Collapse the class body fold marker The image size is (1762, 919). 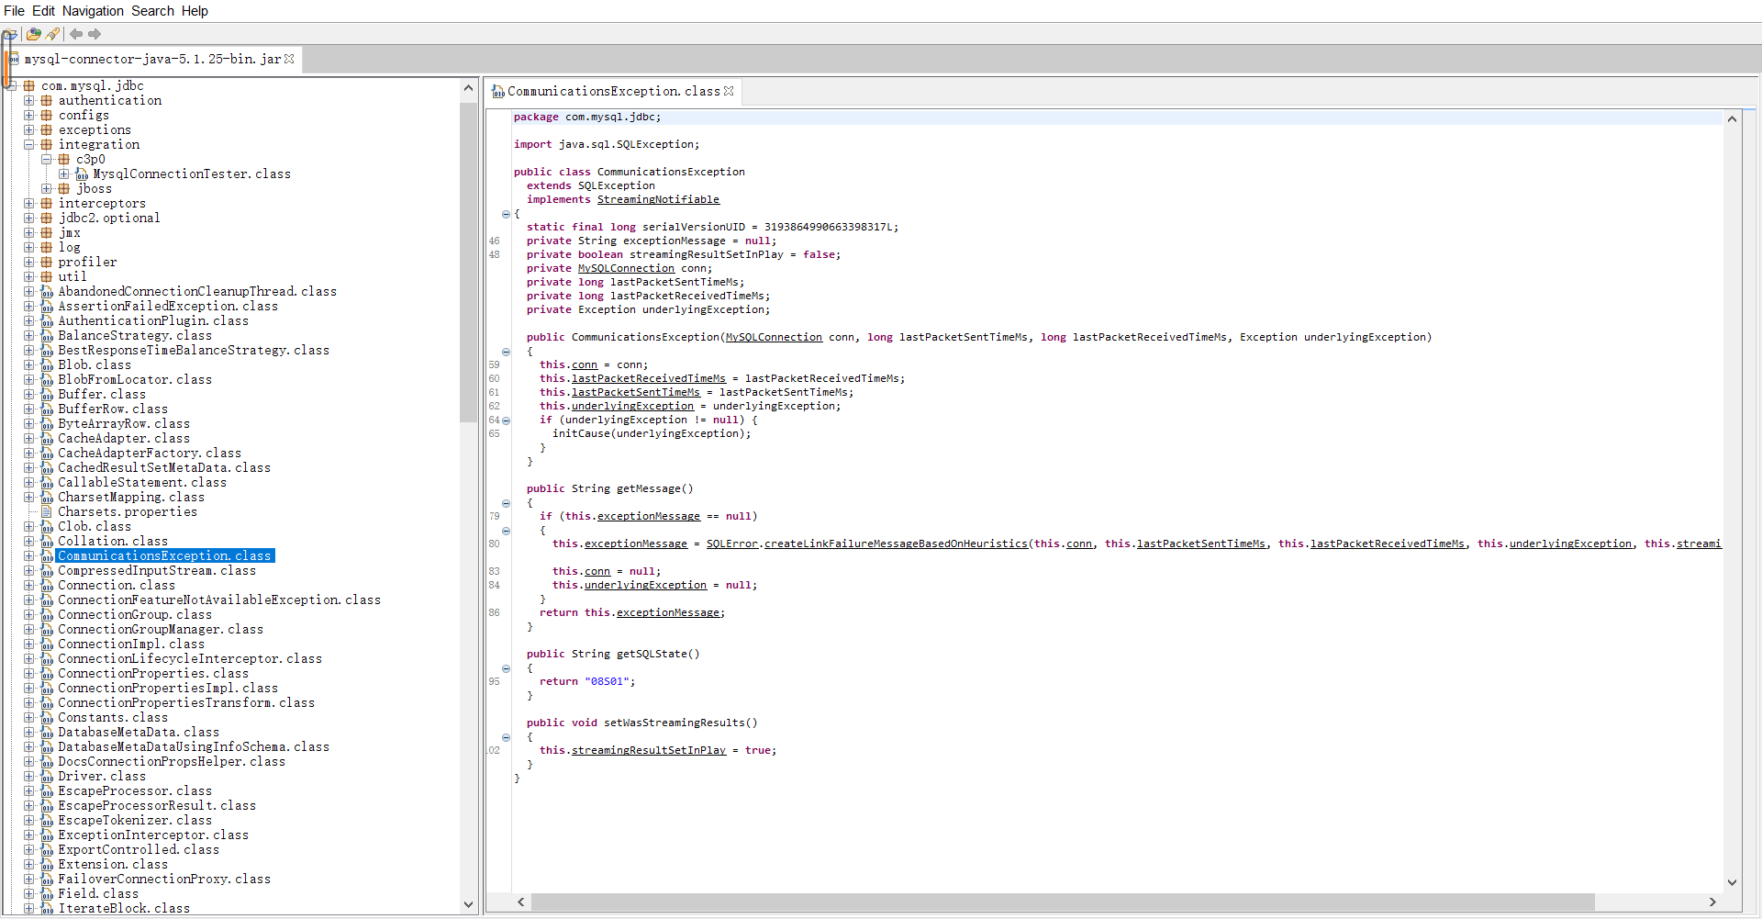point(506,214)
